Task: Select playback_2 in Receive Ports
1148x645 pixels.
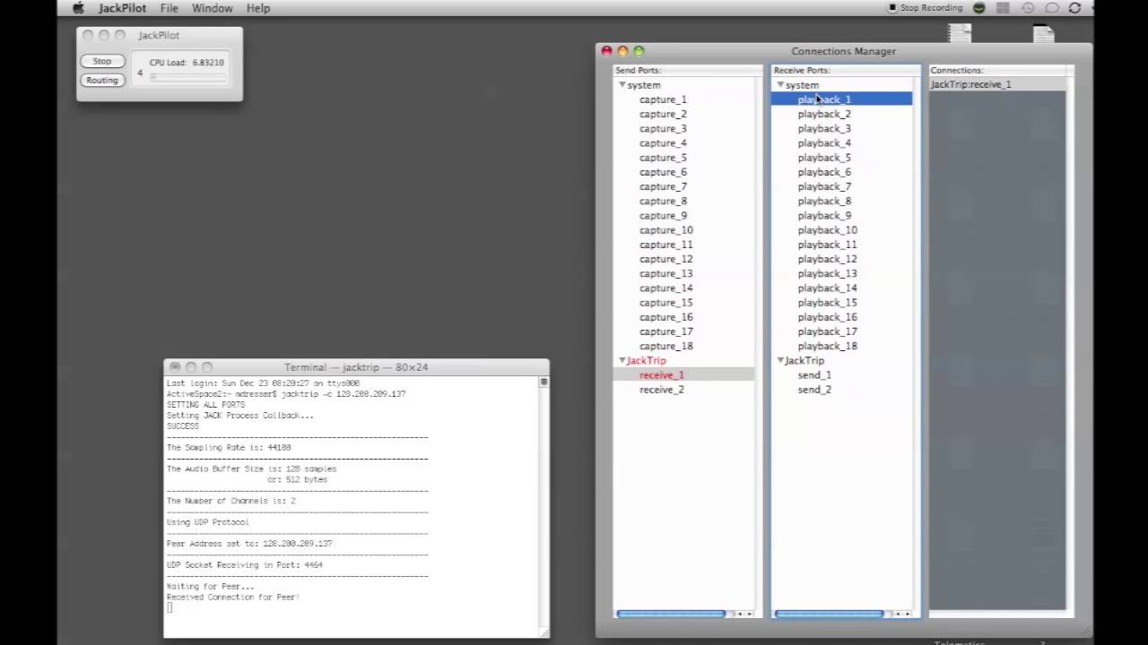Action: (824, 114)
